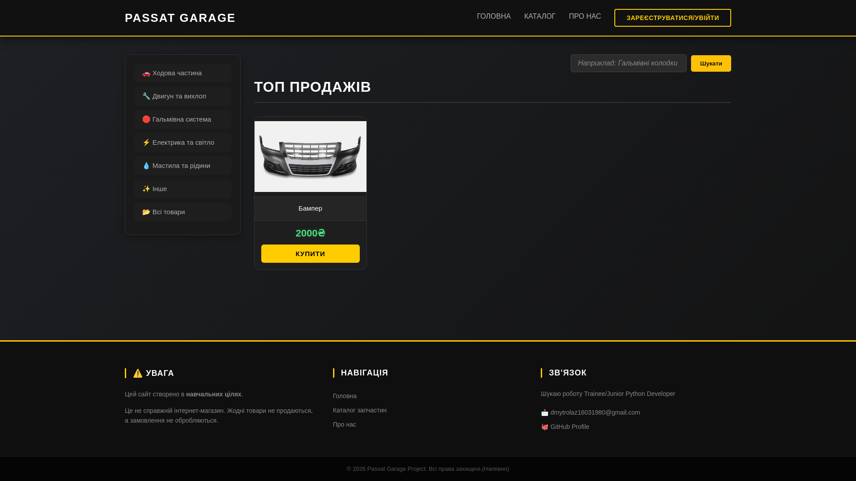
Task: Click the red stop icon beside Гальмівна система
Action: 146,119
